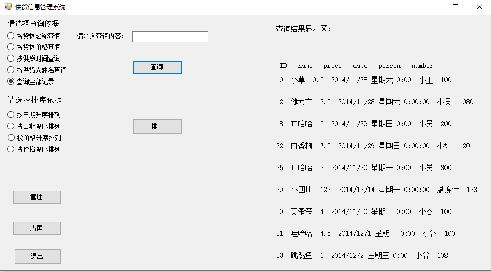Viewport: 491px width, 272px height.
Task: Click the 请选择查询依据 heading
Action: click(x=33, y=24)
